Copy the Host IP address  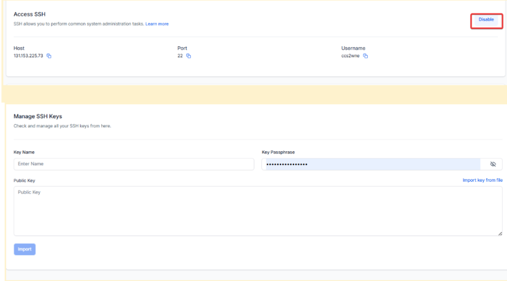coord(49,56)
